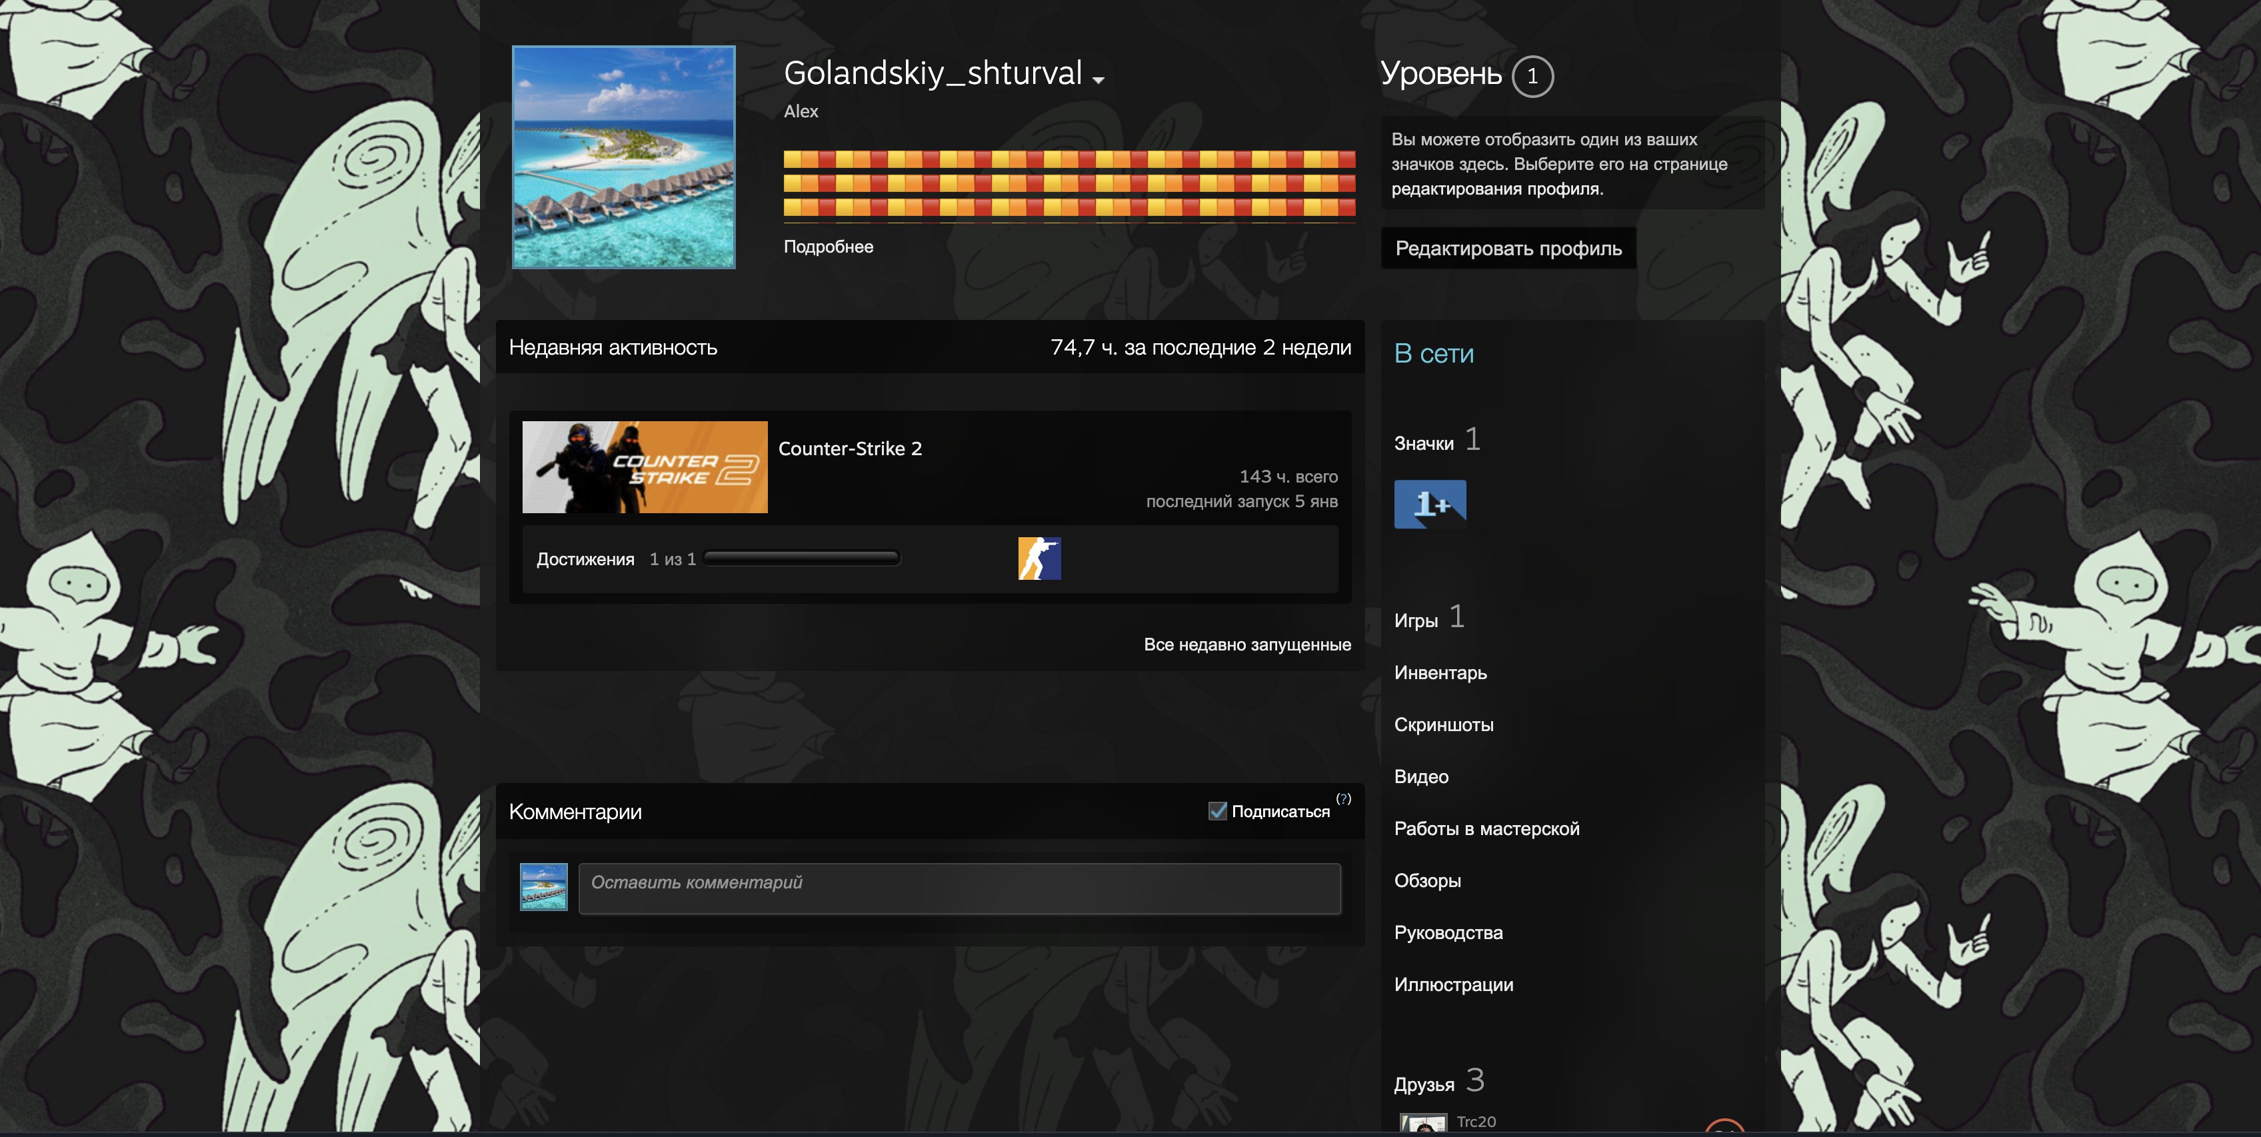Open the Значки badges page
This screenshot has height=1137, width=2261.
1422,444
